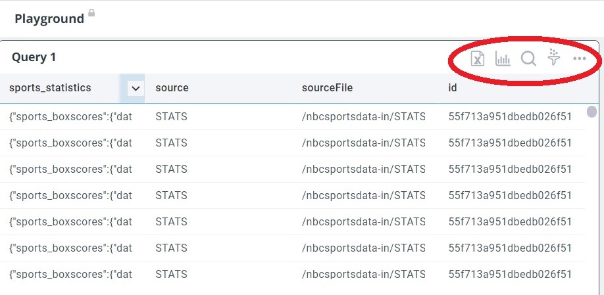Image resolution: width=604 pixels, height=295 pixels.
Task: Expand the sports_statistics column dropdown arrow
Action: click(x=136, y=88)
